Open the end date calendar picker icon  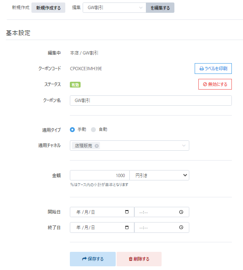point(127,227)
